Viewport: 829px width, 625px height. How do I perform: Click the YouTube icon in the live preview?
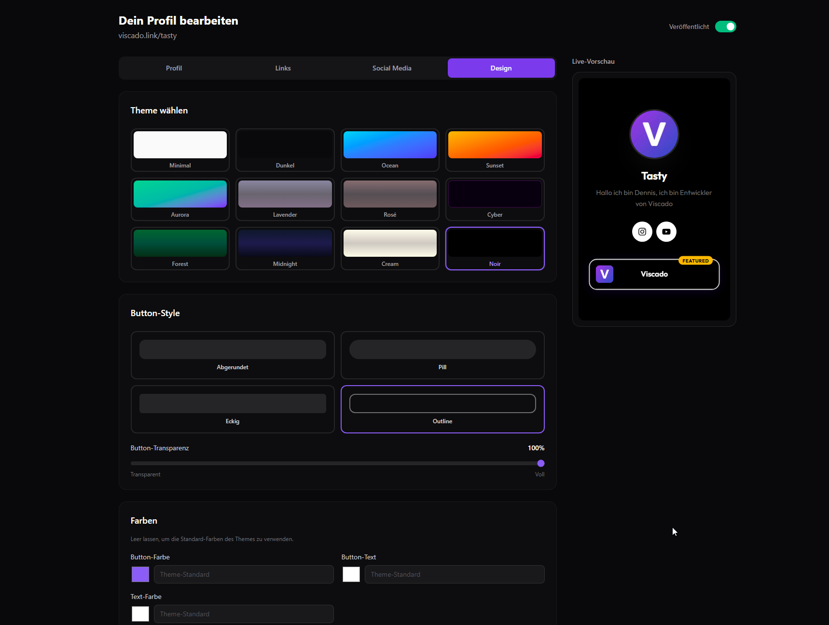click(x=666, y=232)
